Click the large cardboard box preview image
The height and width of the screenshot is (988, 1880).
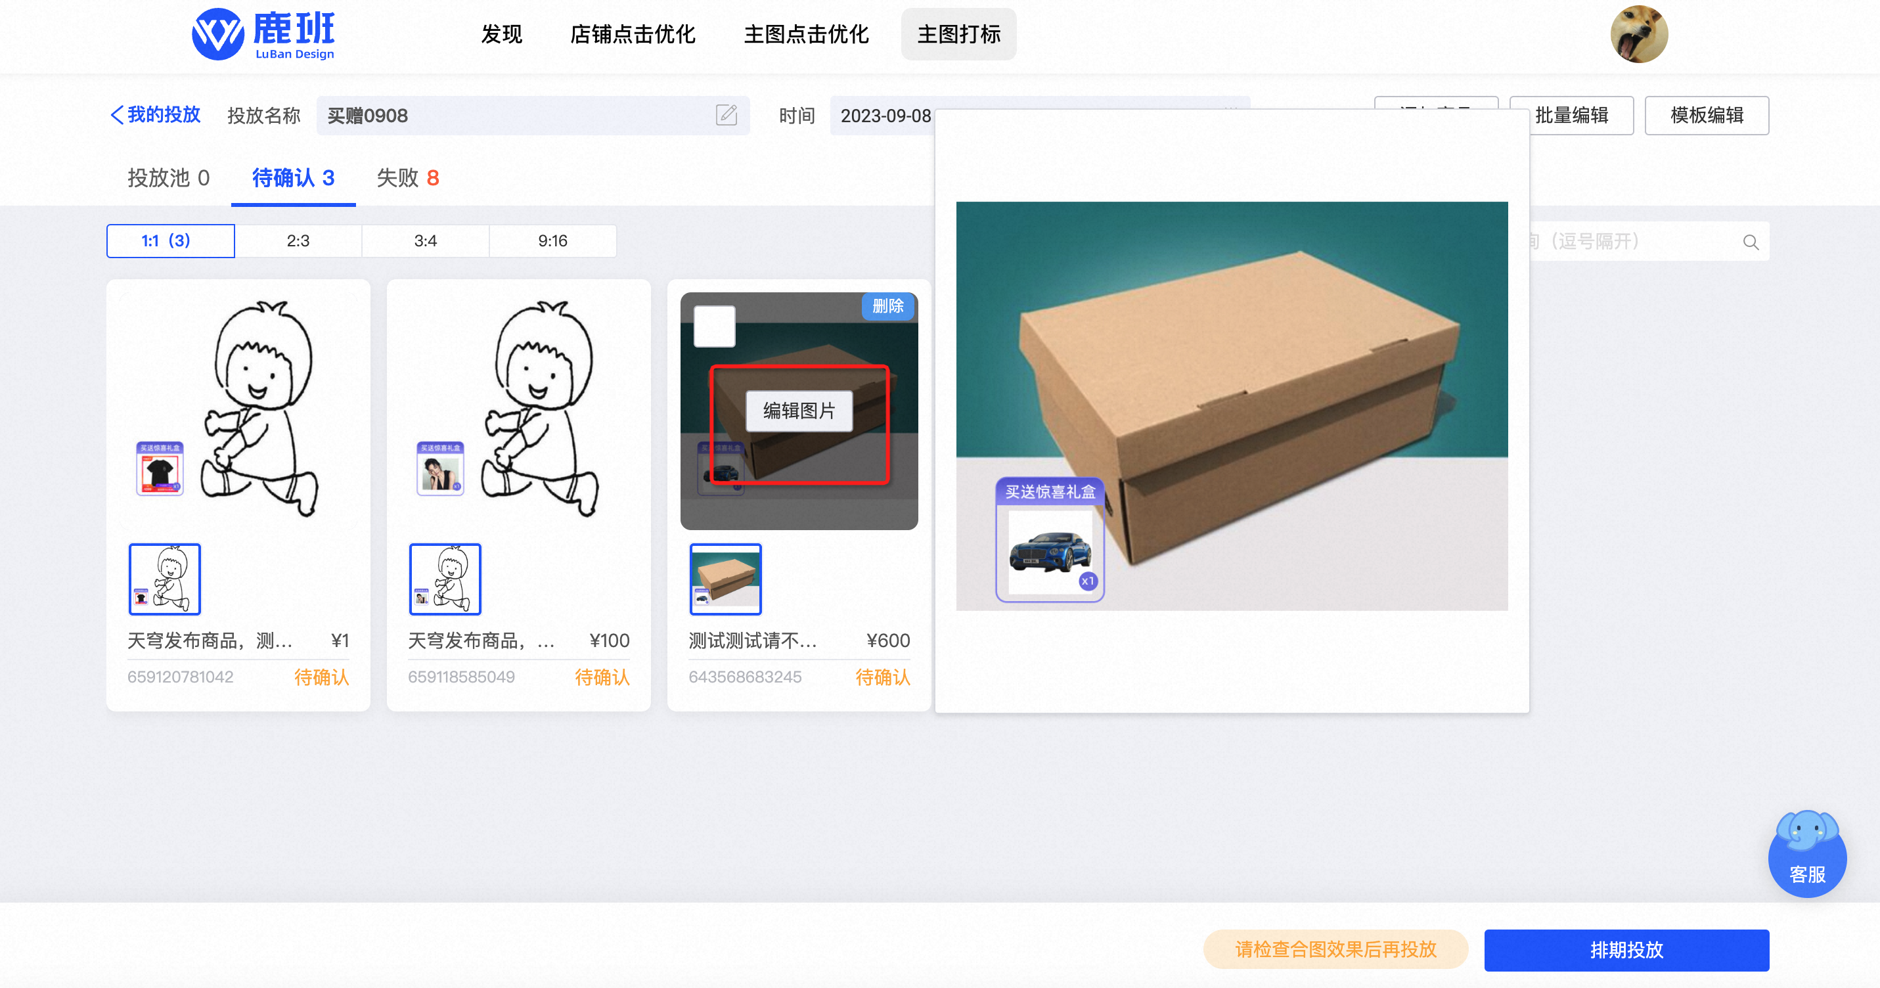click(x=1231, y=406)
